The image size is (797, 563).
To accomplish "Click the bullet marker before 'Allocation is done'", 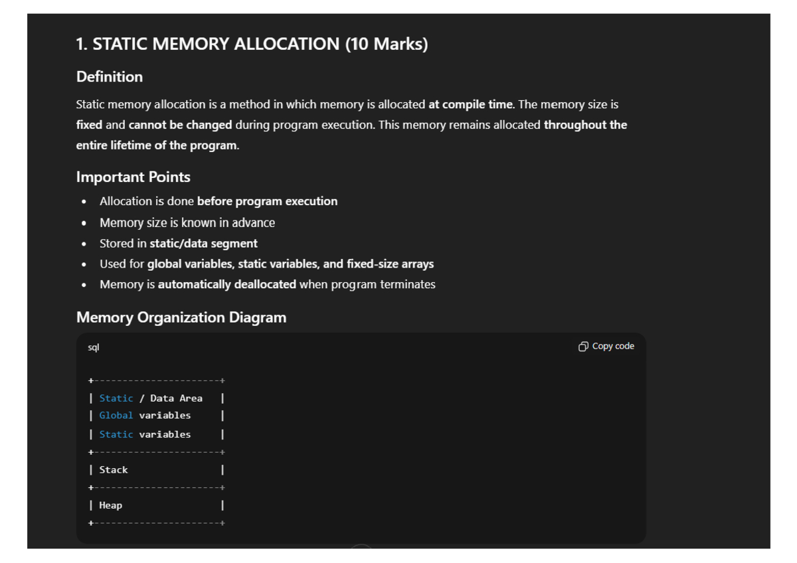I will pyautogui.click(x=84, y=202).
